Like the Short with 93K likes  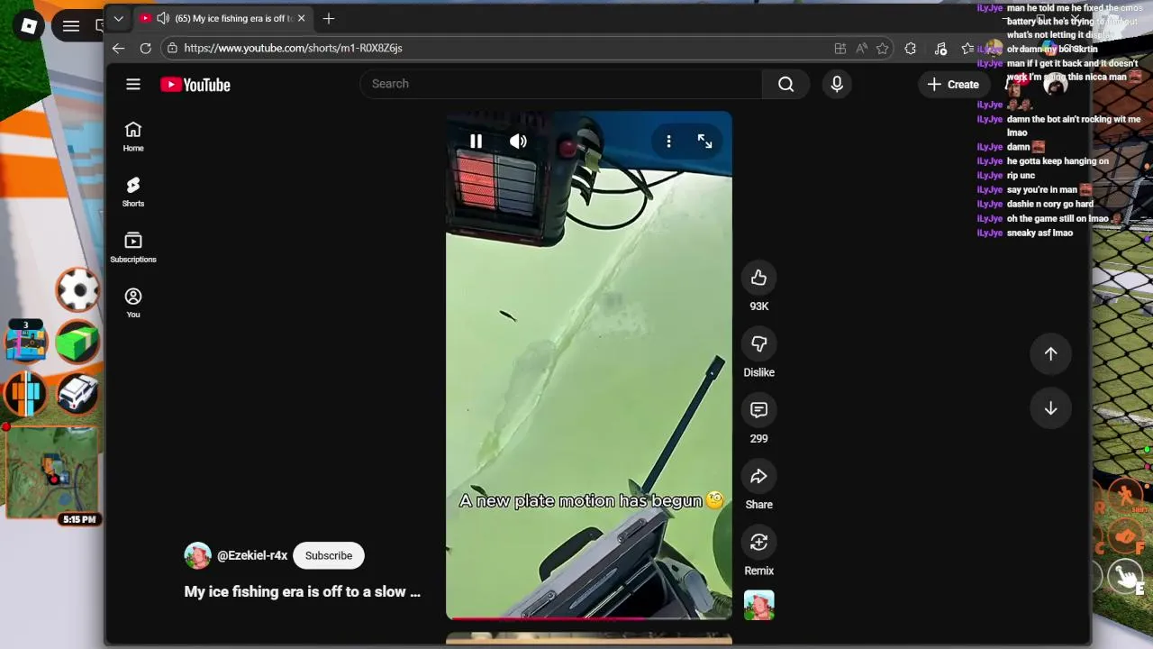(758, 278)
